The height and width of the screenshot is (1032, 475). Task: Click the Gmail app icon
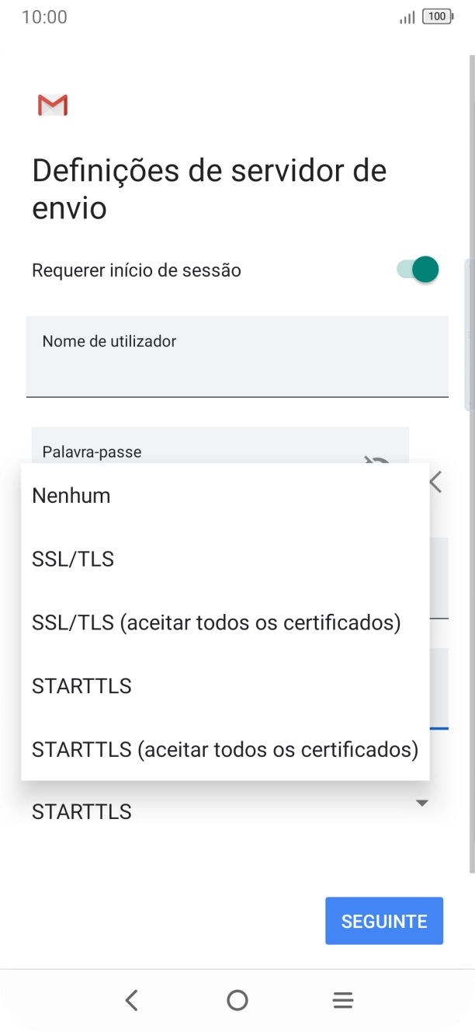pos(52,105)
